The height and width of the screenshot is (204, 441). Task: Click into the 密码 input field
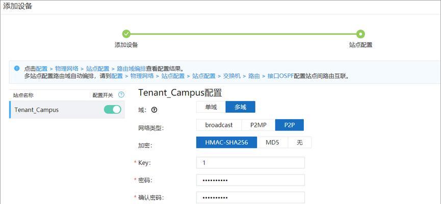point(250,180)
